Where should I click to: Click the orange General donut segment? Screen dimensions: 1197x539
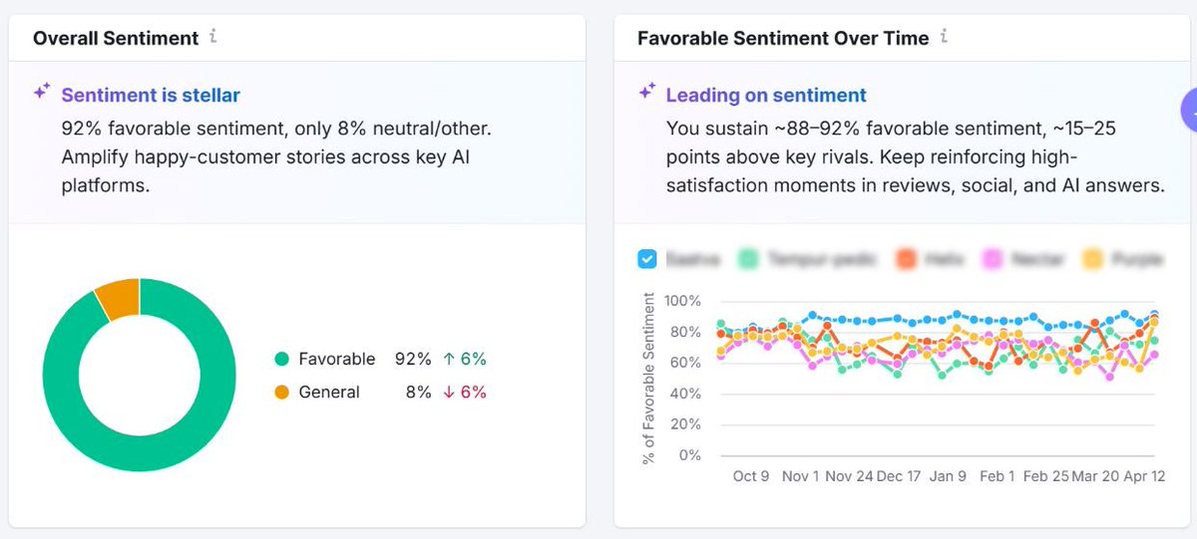point(120,299)
